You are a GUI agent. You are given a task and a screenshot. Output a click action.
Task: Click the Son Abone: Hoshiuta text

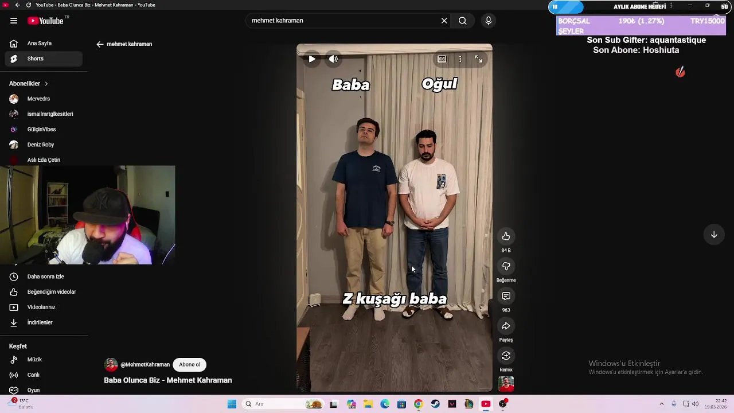point(636,50)
